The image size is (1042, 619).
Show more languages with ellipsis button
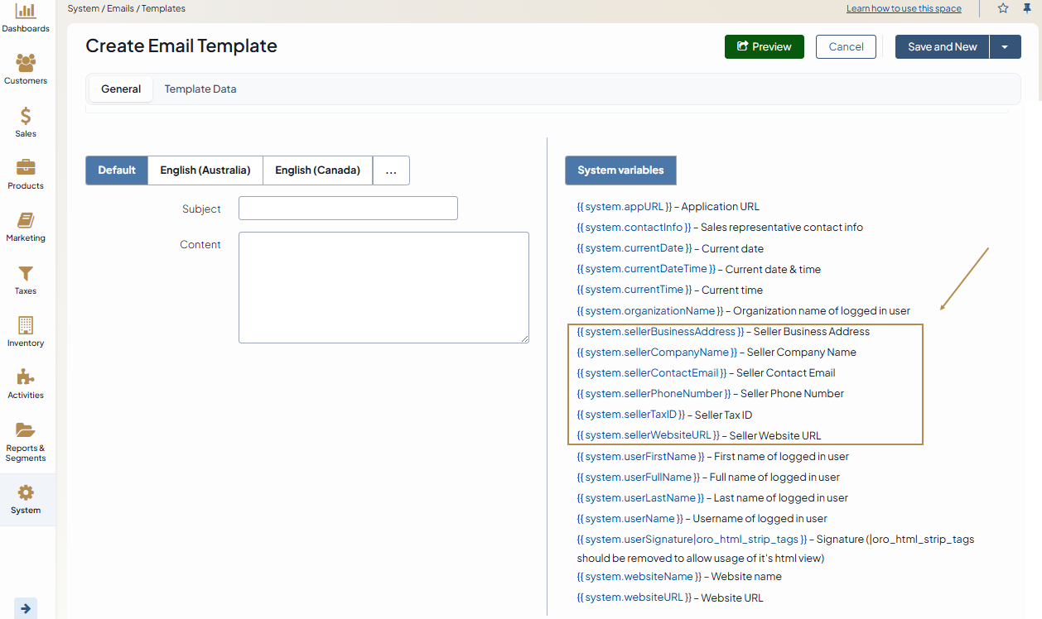pos(391,170)
